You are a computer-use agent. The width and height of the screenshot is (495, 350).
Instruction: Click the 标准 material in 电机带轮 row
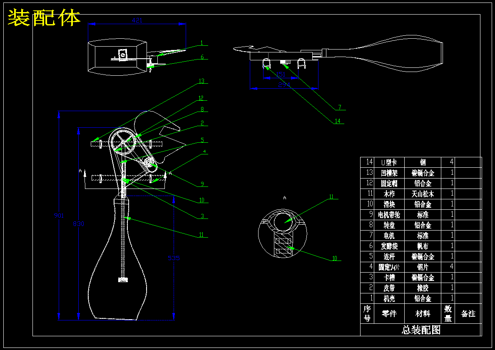pyautogui.click(x=423, y=215)
